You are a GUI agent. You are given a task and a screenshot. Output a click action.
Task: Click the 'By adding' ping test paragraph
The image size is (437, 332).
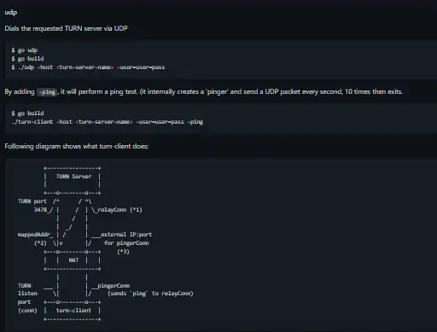pos(204,92)
